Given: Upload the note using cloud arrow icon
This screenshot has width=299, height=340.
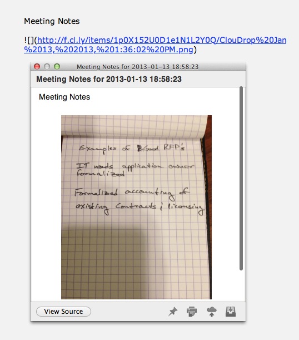Looking at the screenshot, I should click(211, 312).
